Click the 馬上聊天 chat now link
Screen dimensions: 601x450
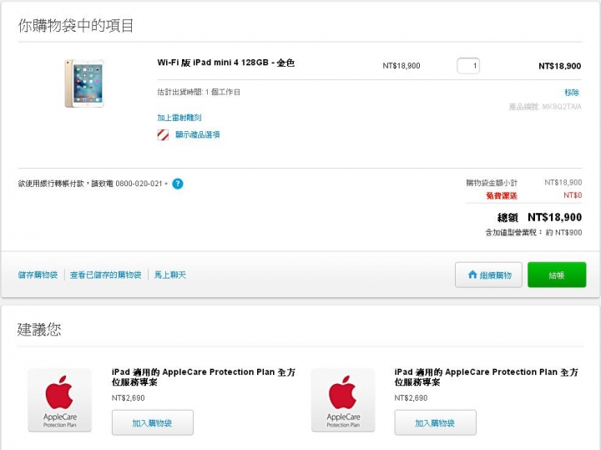pyautogui.click(x=169, y=275)
